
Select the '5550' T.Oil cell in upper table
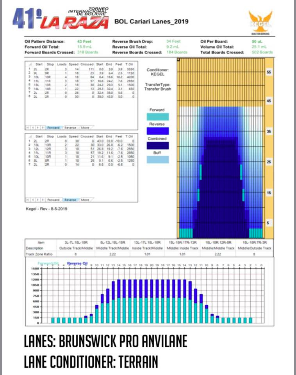point(130,69)
